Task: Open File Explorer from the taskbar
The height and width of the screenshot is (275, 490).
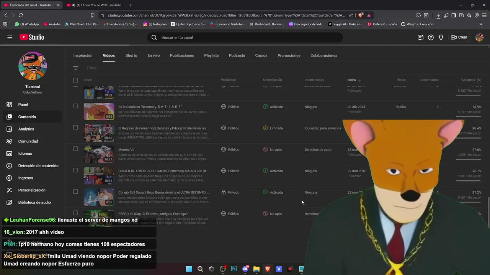Action: click(256, 269)
